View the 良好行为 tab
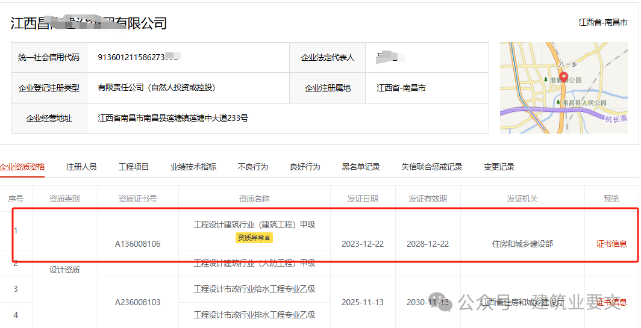 (305, 167)
